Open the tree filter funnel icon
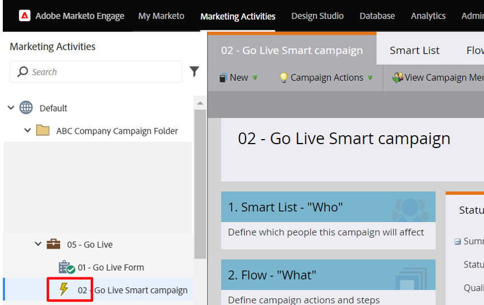484x305 pixels. [x=194, y=71]
